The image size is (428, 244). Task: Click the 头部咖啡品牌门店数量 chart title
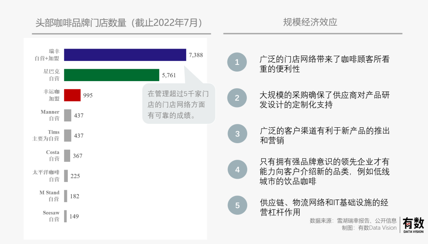[119, 23]
